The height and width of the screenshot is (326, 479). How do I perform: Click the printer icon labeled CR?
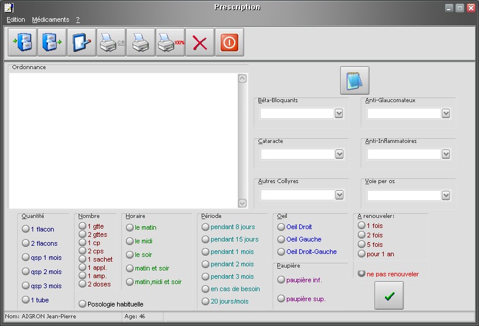(111, 43)
